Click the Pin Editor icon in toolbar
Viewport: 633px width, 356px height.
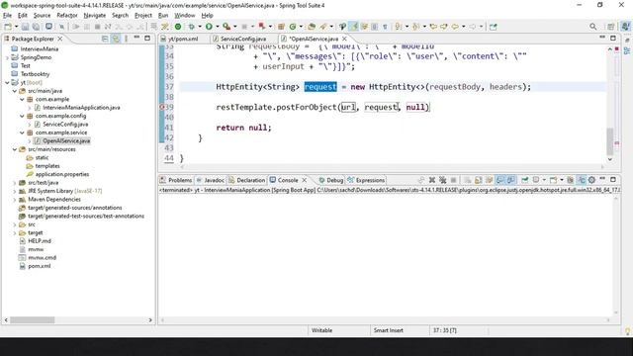point(493,27)
